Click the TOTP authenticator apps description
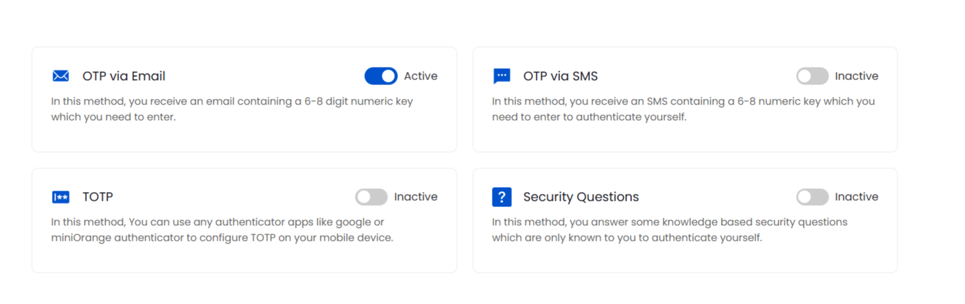This screenshot has width=965, height=304. click(222, 230)
